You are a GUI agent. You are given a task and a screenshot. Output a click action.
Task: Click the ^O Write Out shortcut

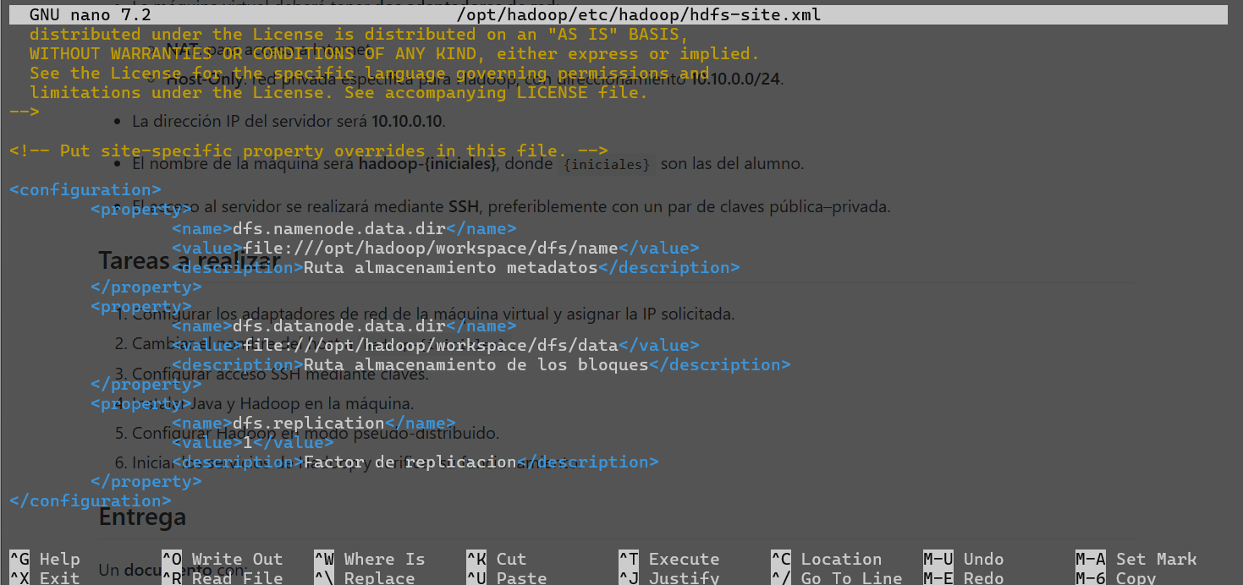coord(223,559)
